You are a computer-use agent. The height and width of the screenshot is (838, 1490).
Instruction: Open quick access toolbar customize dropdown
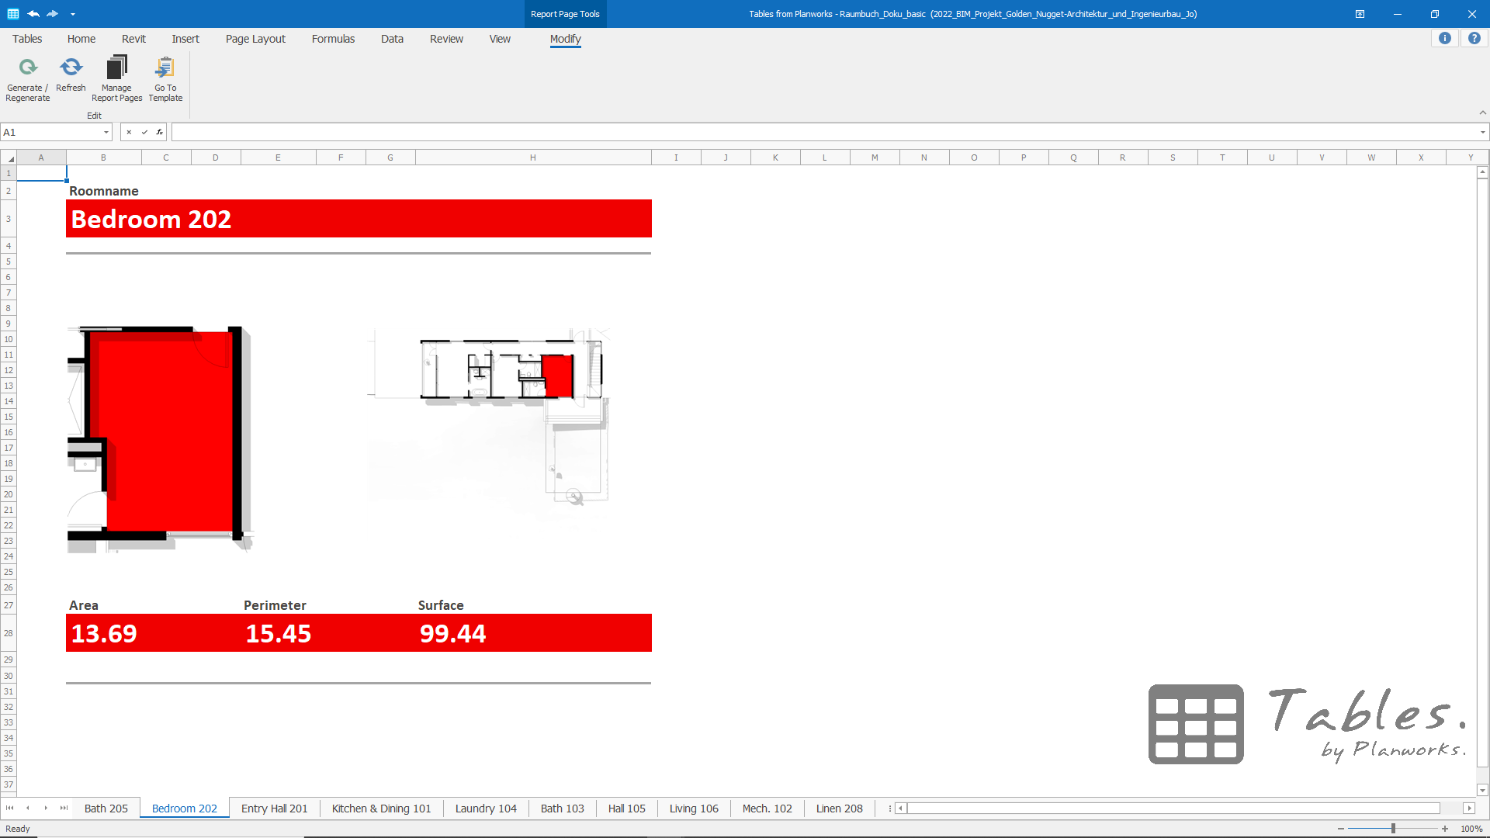73,14
